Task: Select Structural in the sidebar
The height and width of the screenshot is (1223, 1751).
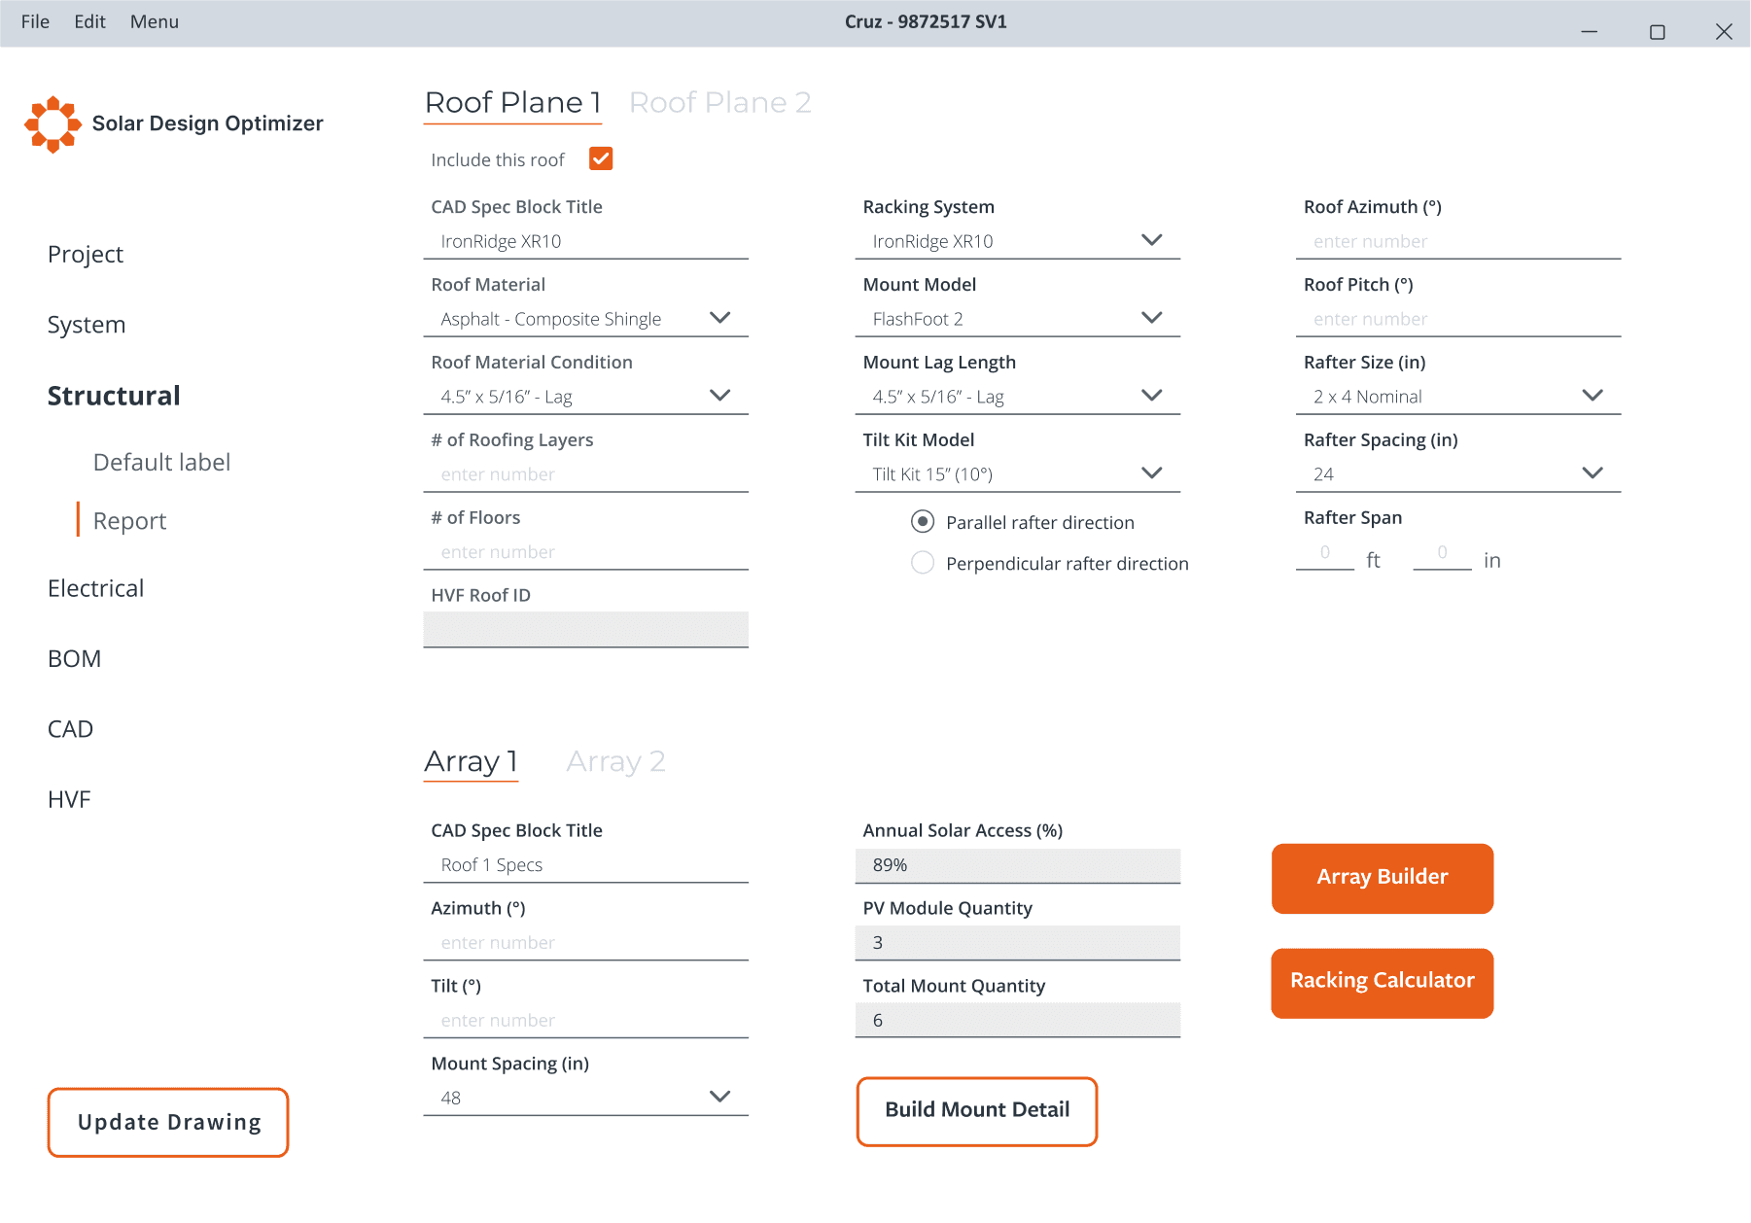Action: click(114, 396)
